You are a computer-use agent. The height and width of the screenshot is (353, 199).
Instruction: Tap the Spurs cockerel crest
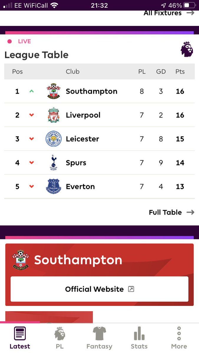tap(54, 163)
